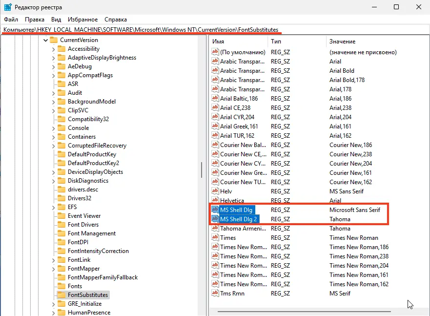Expand the FontMapper key
430x316 pixels.
[x=54, y=269]
